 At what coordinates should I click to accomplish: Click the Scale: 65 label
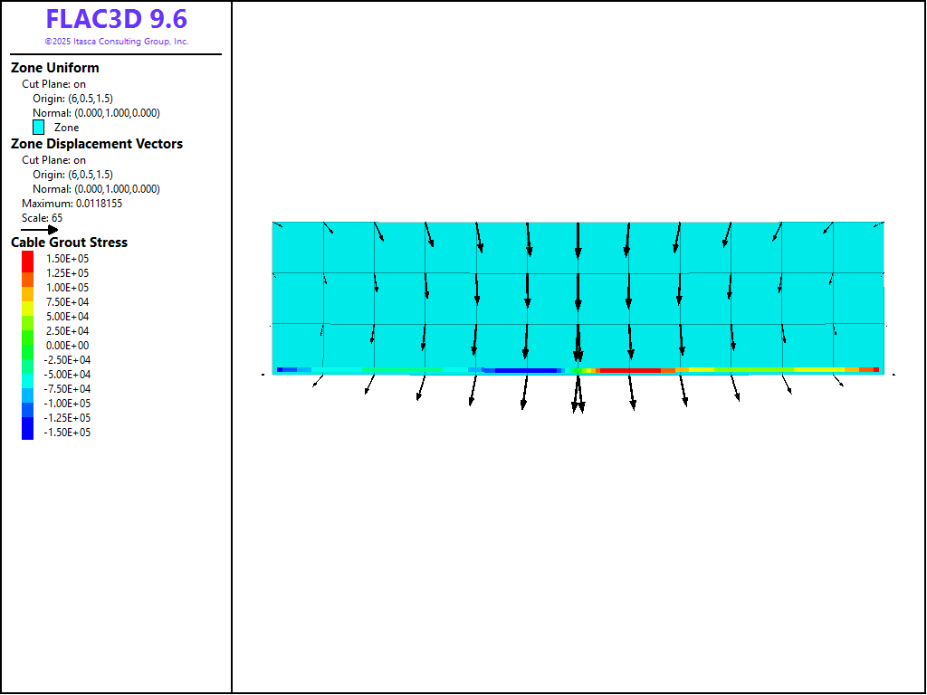coord(43,218)
